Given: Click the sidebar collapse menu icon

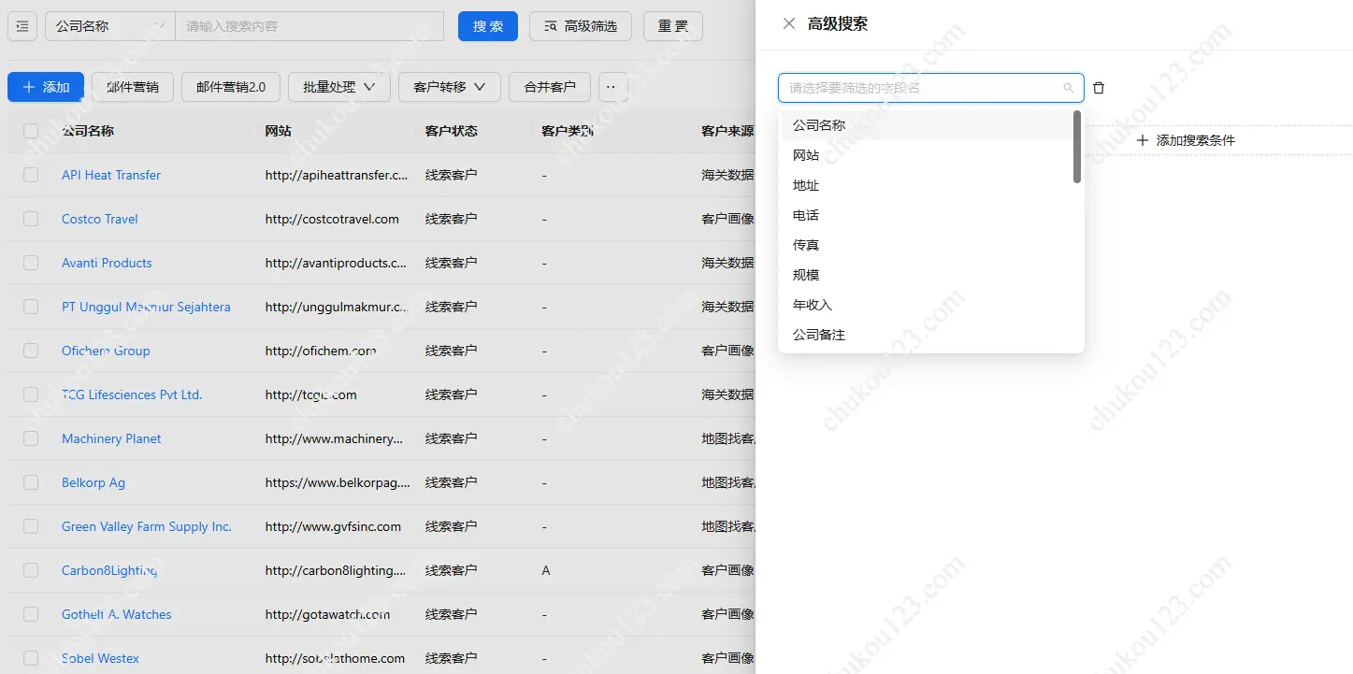Looking at the screenshot, I should (22, 26).
